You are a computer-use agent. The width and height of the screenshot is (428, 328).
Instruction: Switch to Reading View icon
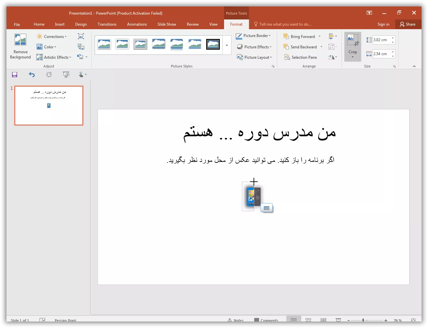coord(323,320)
